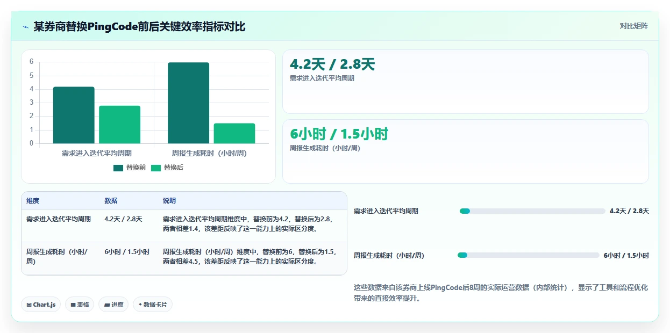Viewport: 670px width, 333px height.
Task: Click the 维度 column header
Action: (33, 201)
